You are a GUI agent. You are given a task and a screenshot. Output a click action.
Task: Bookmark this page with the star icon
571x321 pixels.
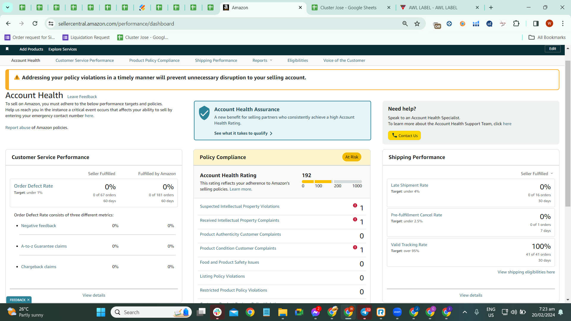(x=417, y=23)
